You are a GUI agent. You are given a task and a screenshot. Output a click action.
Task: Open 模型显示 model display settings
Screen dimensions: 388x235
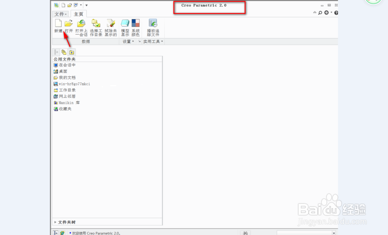pyautogui.click(x=125, y=27)
